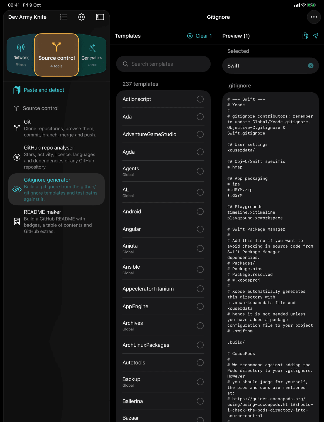Select the AL global template radio
The height and width of the screenshot is (422, 324).
pos(200,192)
